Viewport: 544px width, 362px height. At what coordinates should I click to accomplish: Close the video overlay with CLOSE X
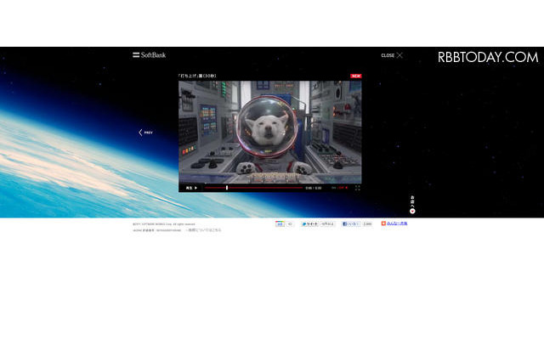392,55
